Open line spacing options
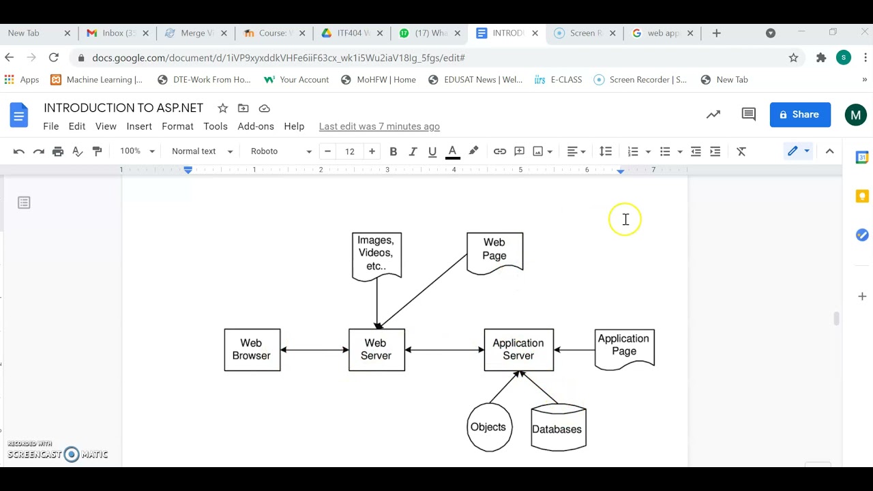873x491 pixels. coord(606,151)
